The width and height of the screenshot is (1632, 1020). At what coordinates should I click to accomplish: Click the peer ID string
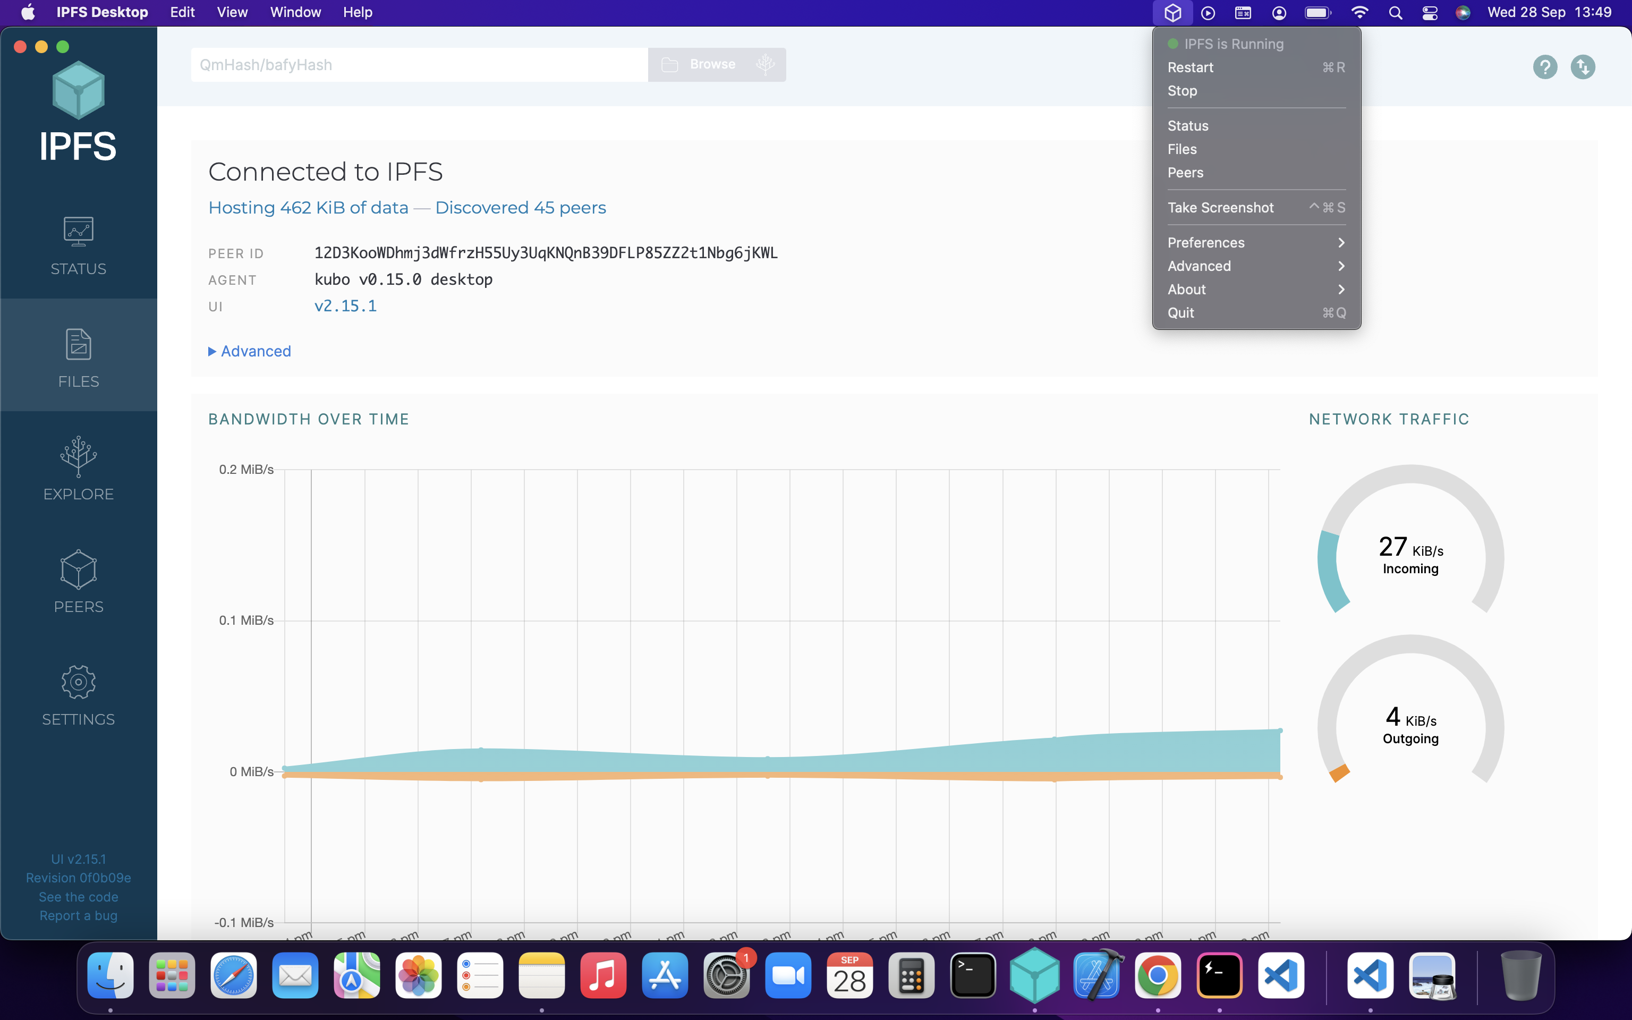pos(546,253)
